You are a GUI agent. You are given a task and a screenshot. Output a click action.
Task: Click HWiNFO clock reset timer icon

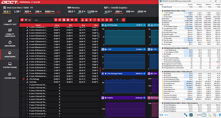pyautogui.click(x=204, y=115)
